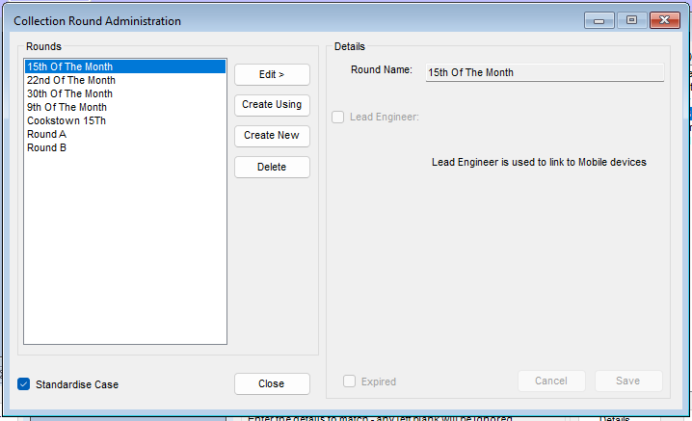The height and width of the screenshot is (421, 692).
Task: Delete the selected round
Action: (272, 168)
